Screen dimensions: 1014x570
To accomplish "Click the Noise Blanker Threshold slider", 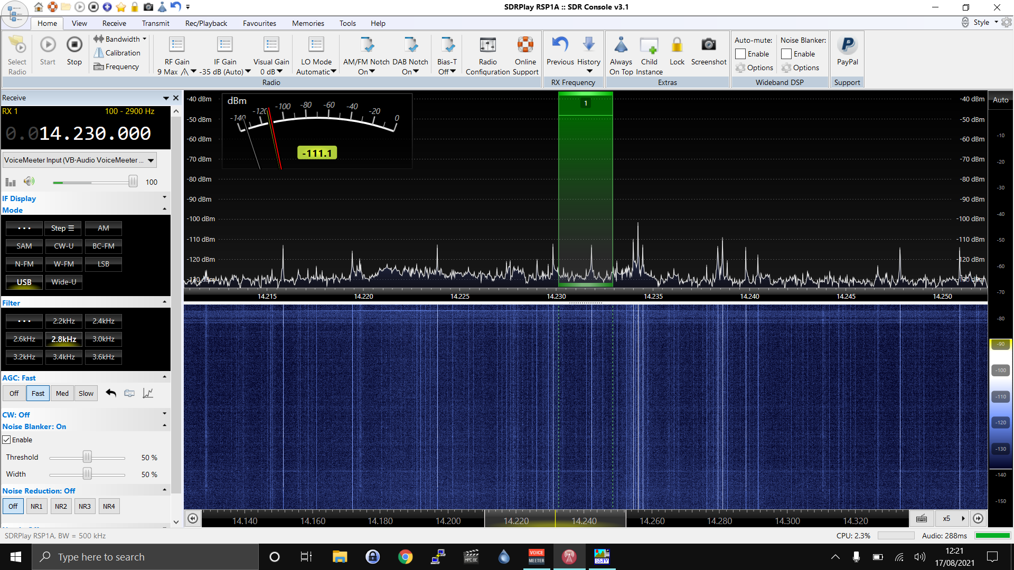I will coord(87,457).
